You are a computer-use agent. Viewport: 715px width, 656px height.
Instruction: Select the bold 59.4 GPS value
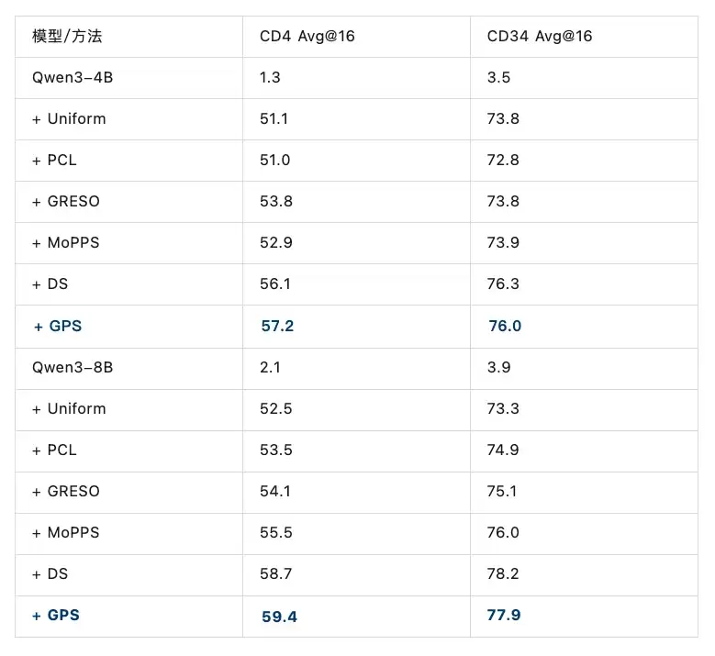tap(279, 617)
